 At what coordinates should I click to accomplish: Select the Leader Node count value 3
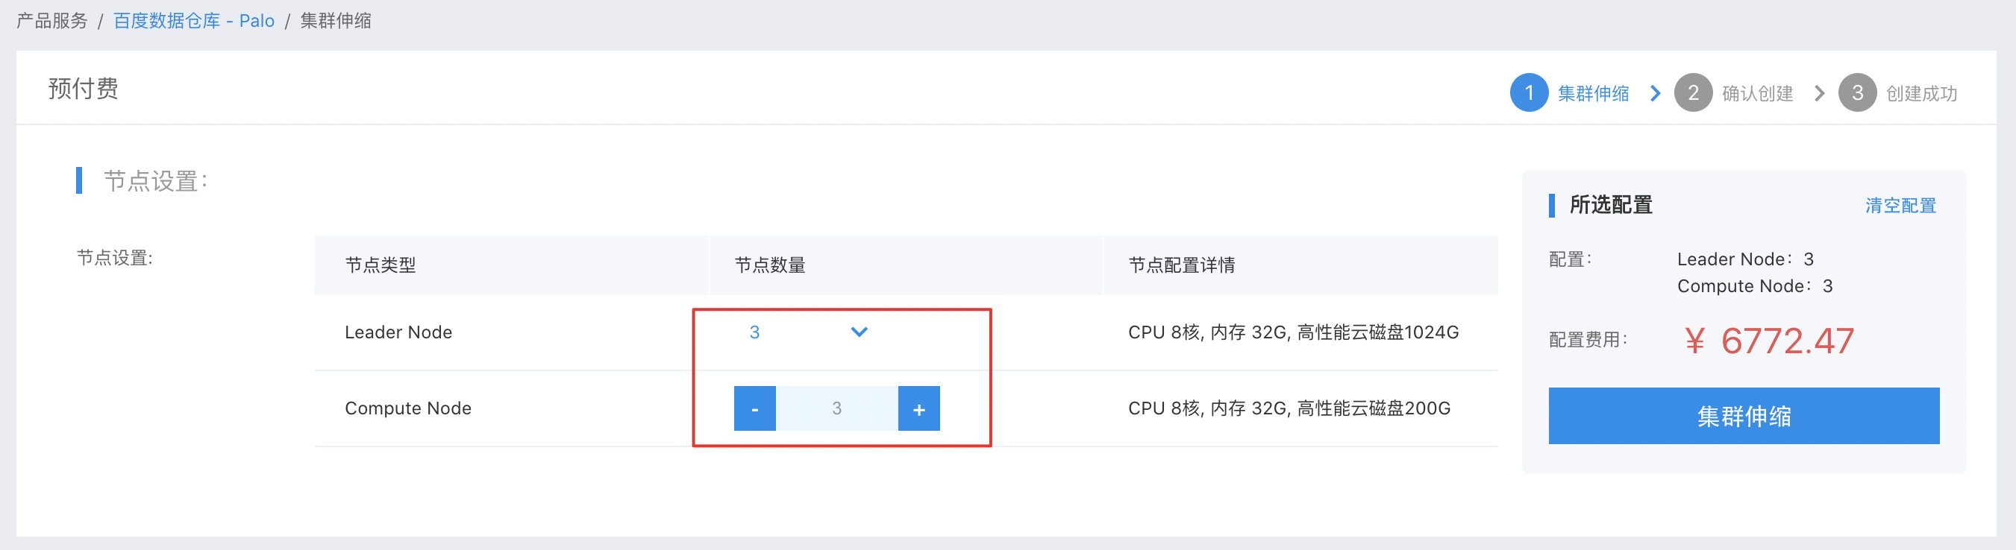pos(754,332)
